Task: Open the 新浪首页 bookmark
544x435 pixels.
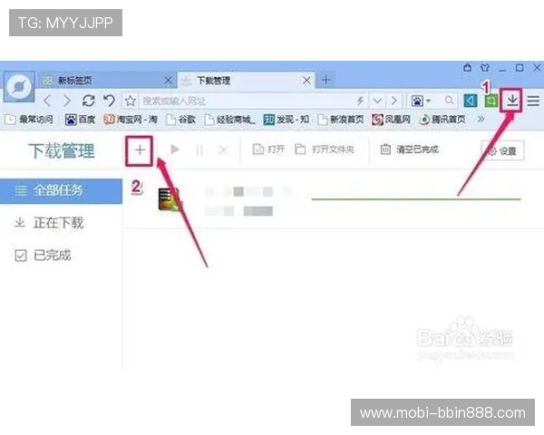Action: [341, 120]
